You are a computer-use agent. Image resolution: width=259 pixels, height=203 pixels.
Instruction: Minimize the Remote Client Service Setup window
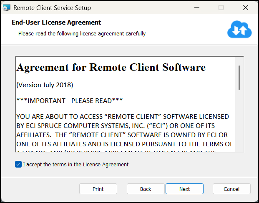197,8
